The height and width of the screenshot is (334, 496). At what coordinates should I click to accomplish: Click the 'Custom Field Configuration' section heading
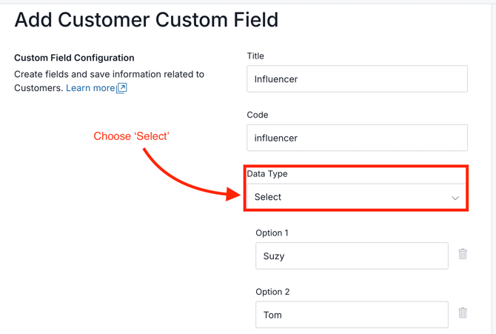point(74,58)
